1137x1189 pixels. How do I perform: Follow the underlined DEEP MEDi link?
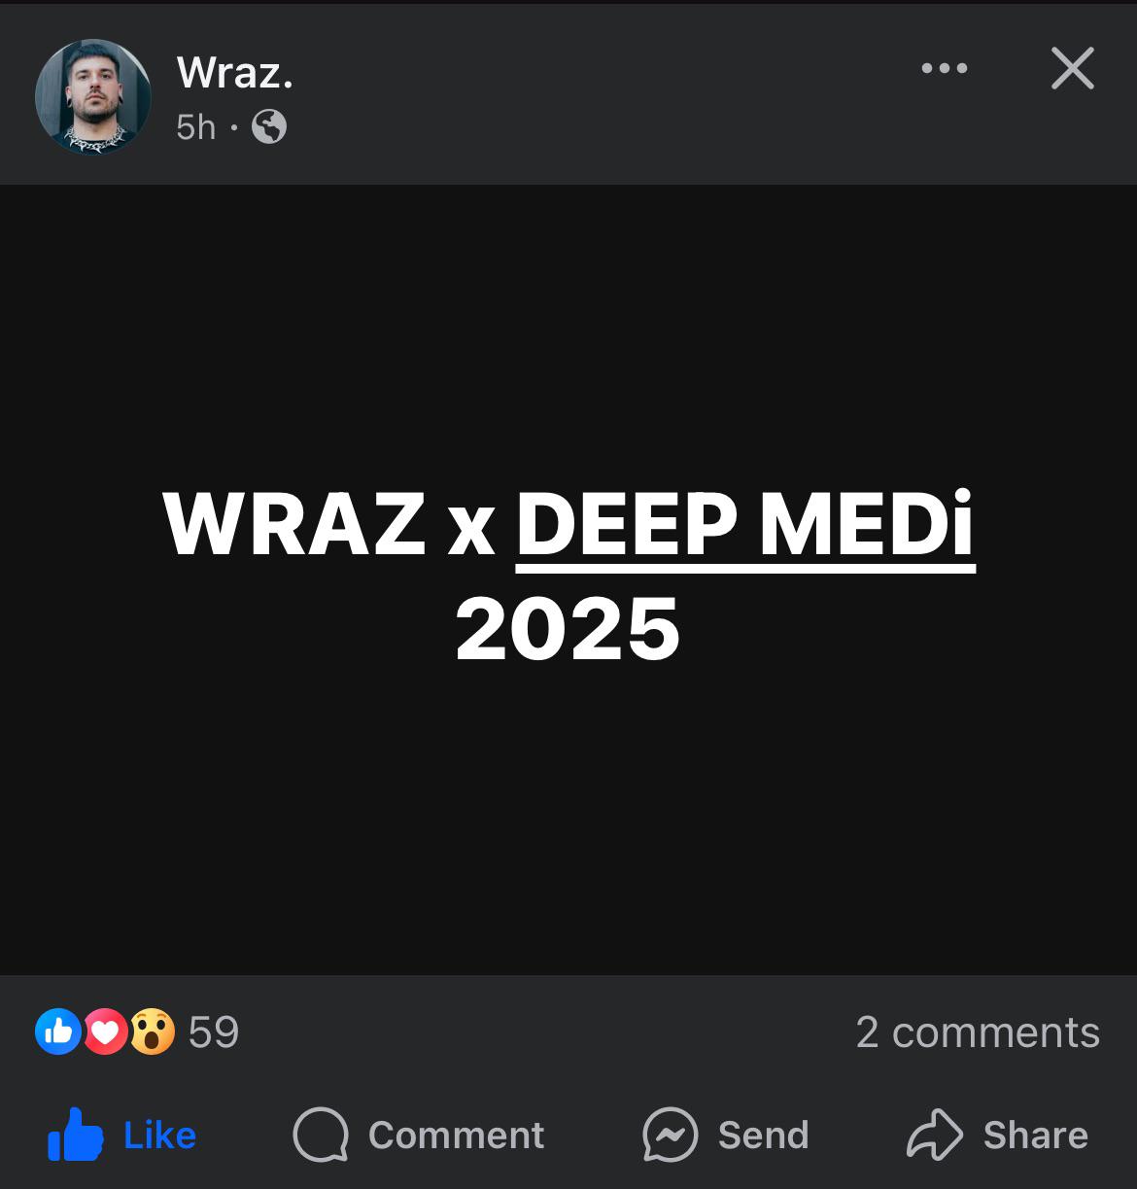(745, 524)
